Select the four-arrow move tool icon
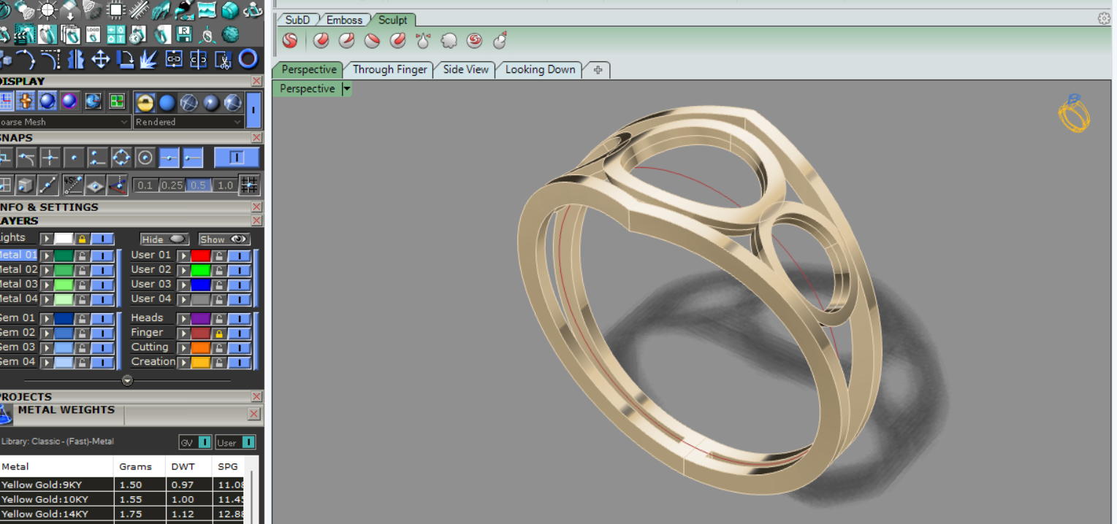This screenshot has width=1117, height=524. pyautogui.click(x=100, y=59)
